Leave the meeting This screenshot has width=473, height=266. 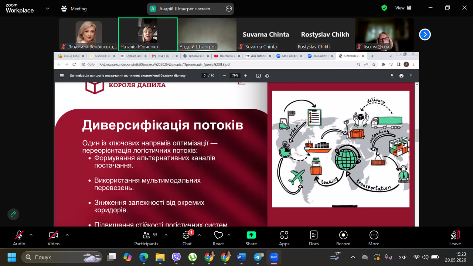[x=455, y=238]
